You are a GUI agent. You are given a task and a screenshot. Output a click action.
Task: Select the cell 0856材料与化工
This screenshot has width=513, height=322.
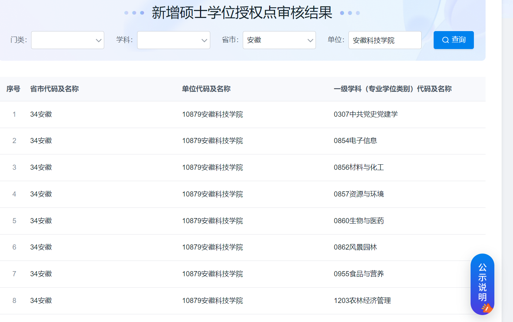359,167
